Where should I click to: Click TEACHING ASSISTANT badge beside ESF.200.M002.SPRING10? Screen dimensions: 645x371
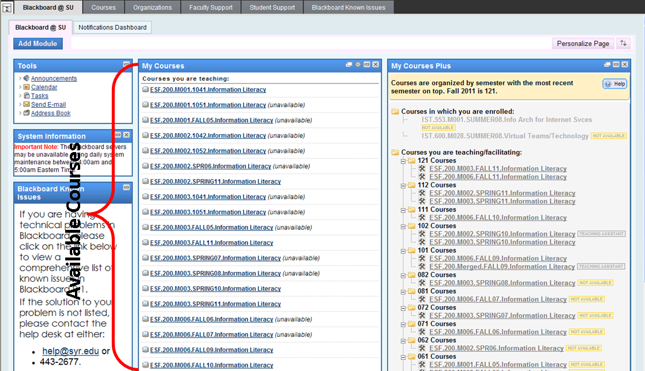coord(601,233)
